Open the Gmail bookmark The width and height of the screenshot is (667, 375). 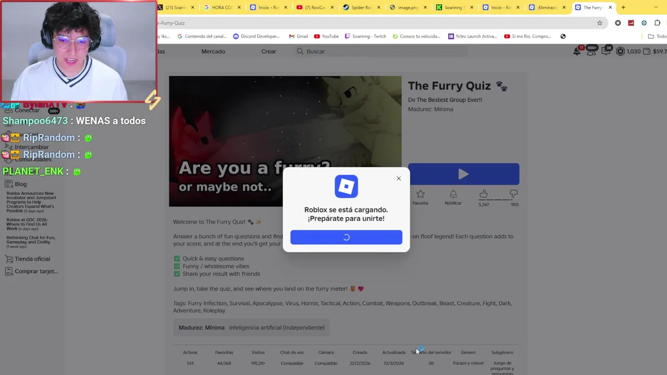298,36
